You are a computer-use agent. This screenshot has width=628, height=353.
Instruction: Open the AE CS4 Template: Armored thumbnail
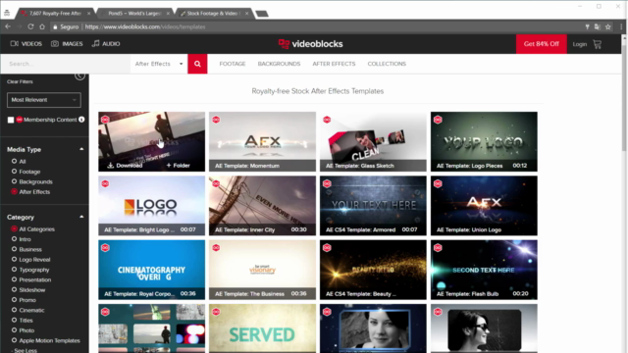click(x=373, y=205)
